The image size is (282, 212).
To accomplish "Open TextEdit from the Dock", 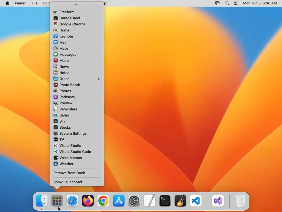I will coord(150,201).
